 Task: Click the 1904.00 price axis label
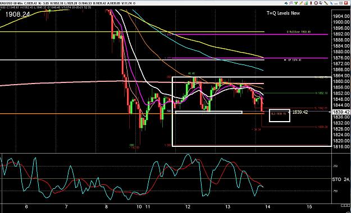click(x=341, y=16)
